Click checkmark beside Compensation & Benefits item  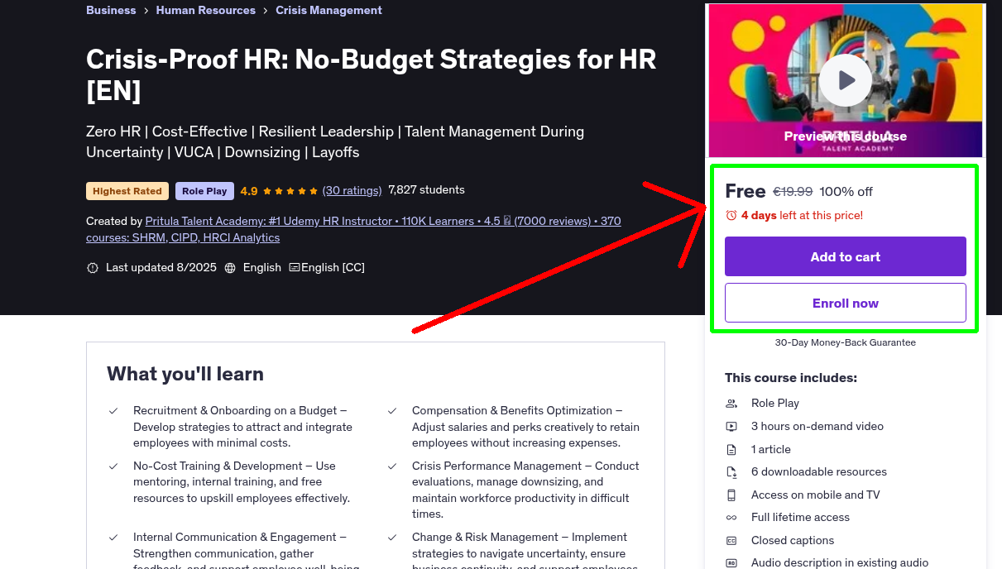tap(392, 411)
